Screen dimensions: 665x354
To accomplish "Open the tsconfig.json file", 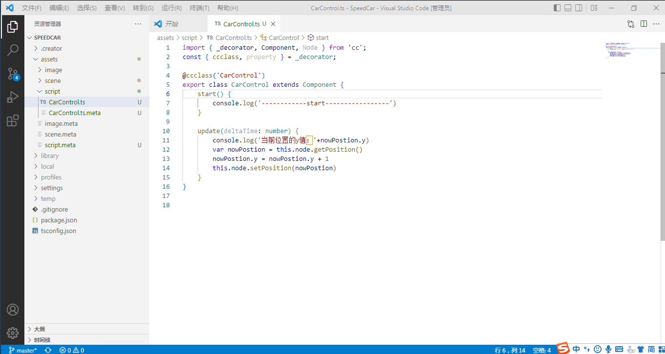I will pyautogui.click(x=87, y=231).
